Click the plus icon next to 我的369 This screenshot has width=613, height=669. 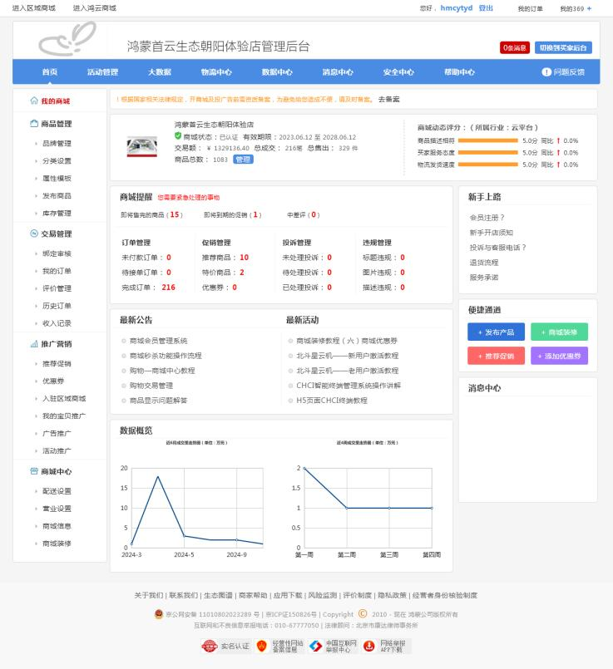coord(589,8)
